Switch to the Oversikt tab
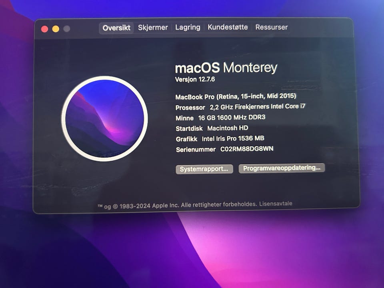This screenshot has height=288, width=384. [116, 28]
